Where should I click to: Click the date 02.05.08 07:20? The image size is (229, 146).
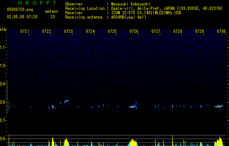22,17
